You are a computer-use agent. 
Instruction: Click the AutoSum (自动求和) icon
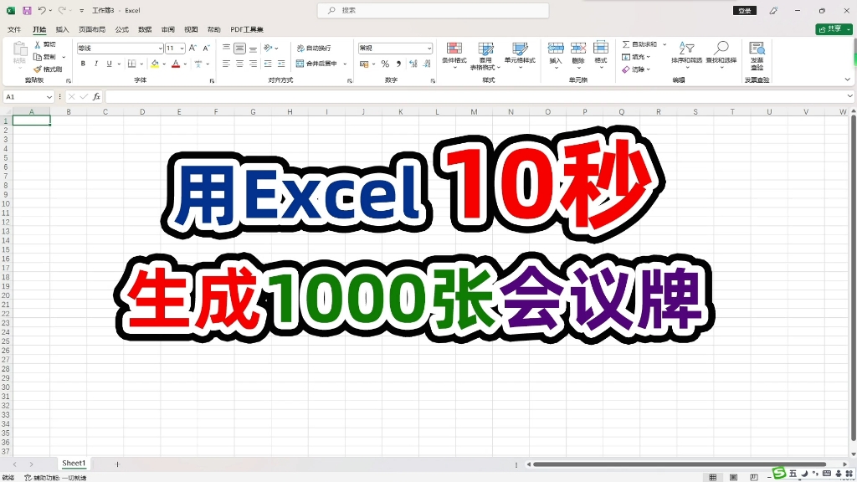(625, 45)
